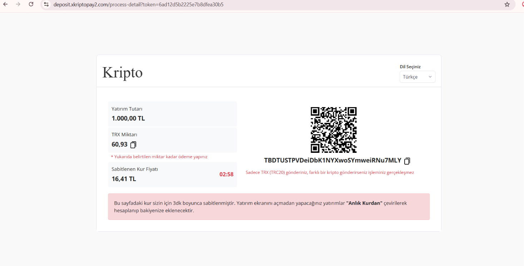
Task: Reload the deposit page
Action: [31, 4]
